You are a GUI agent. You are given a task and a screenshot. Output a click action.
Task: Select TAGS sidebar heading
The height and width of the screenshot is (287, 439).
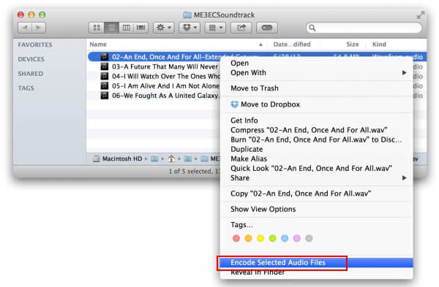point(26,88)
